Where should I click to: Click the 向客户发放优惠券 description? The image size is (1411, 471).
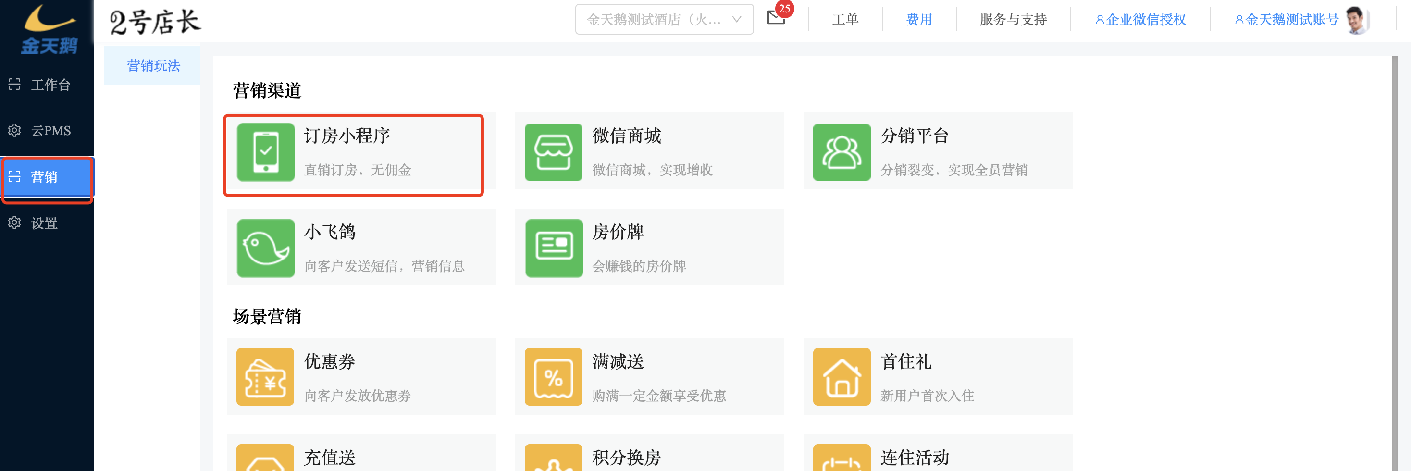point(358,396)
